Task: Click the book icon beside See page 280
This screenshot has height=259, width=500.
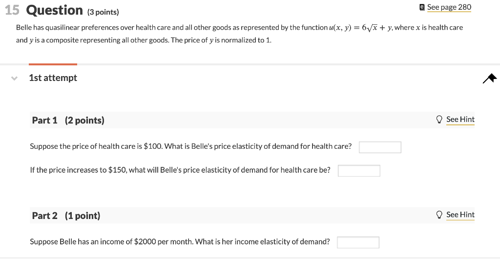Action: coord(422,7)
